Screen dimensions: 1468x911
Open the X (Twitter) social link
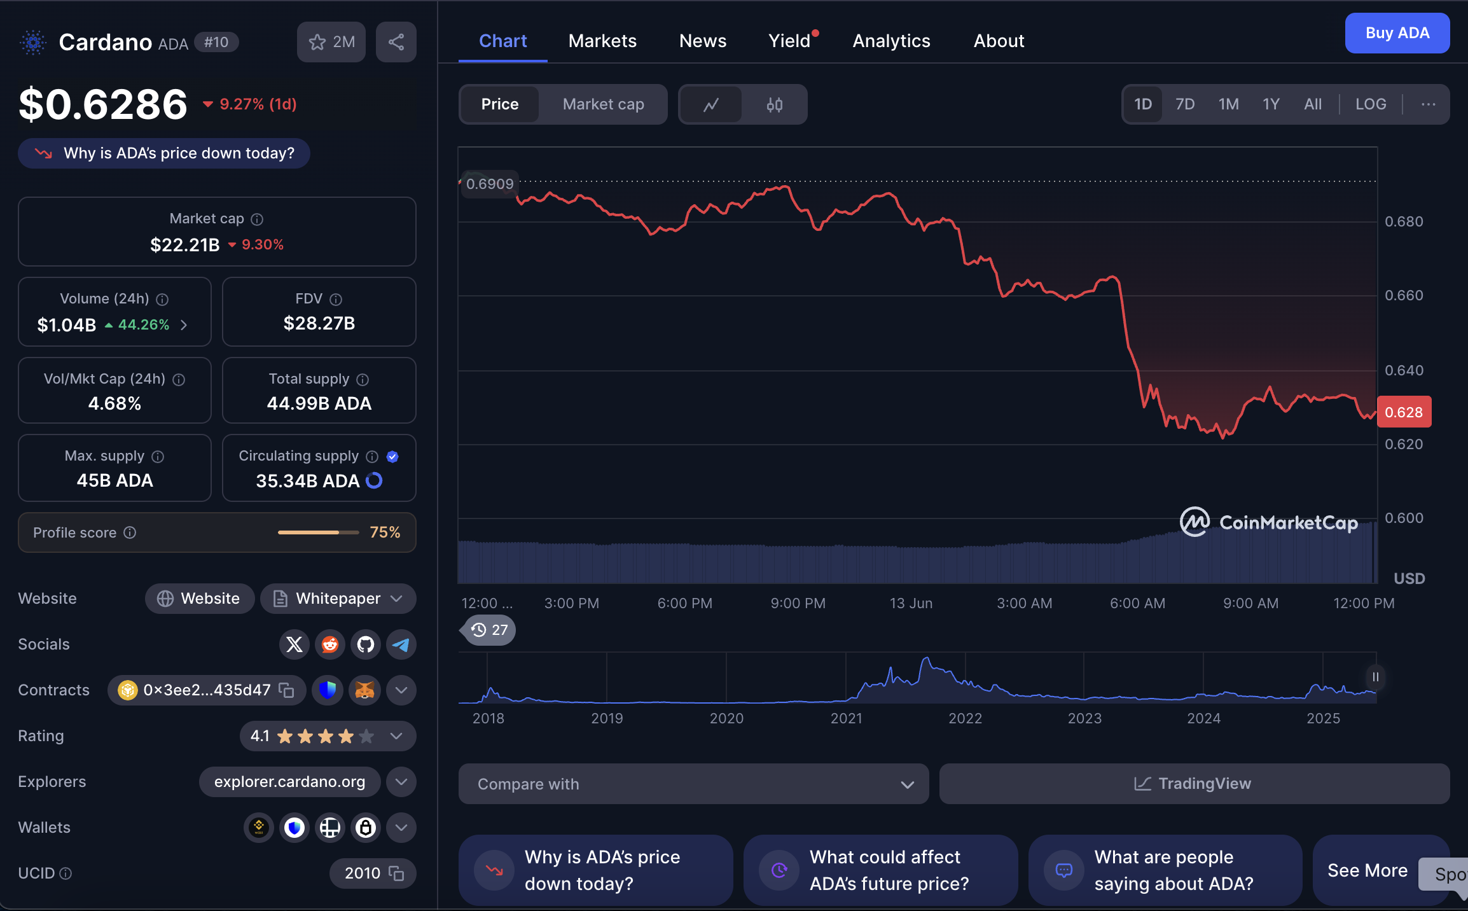click(x=294, y=644)
